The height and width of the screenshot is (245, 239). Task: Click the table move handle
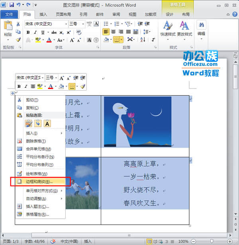[13, 93]
